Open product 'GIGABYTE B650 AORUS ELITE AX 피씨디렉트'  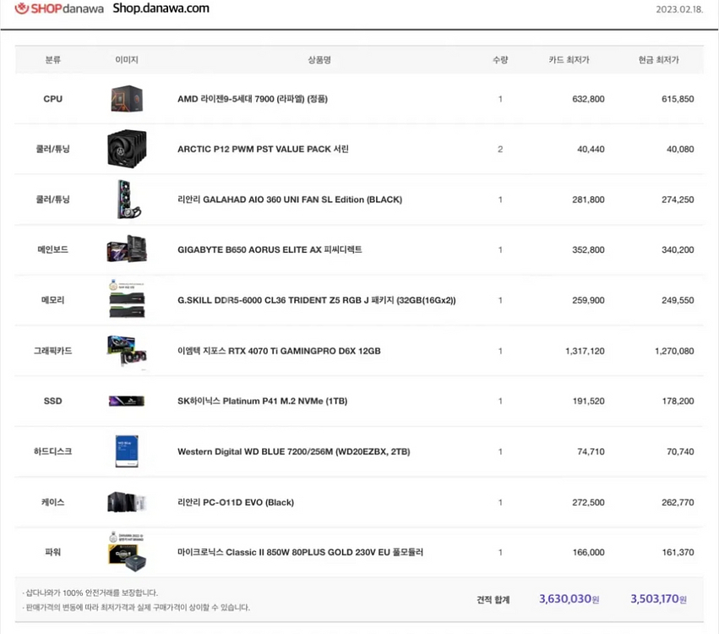pos(270,249)
